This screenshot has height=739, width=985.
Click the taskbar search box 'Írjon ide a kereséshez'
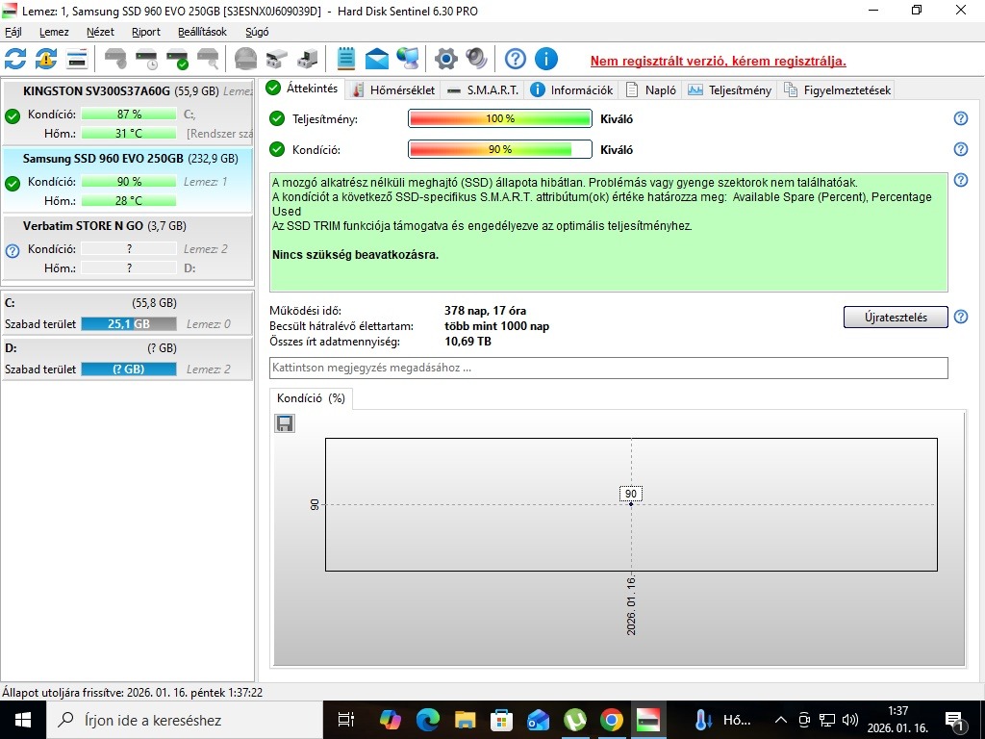[x=184, y=720]
